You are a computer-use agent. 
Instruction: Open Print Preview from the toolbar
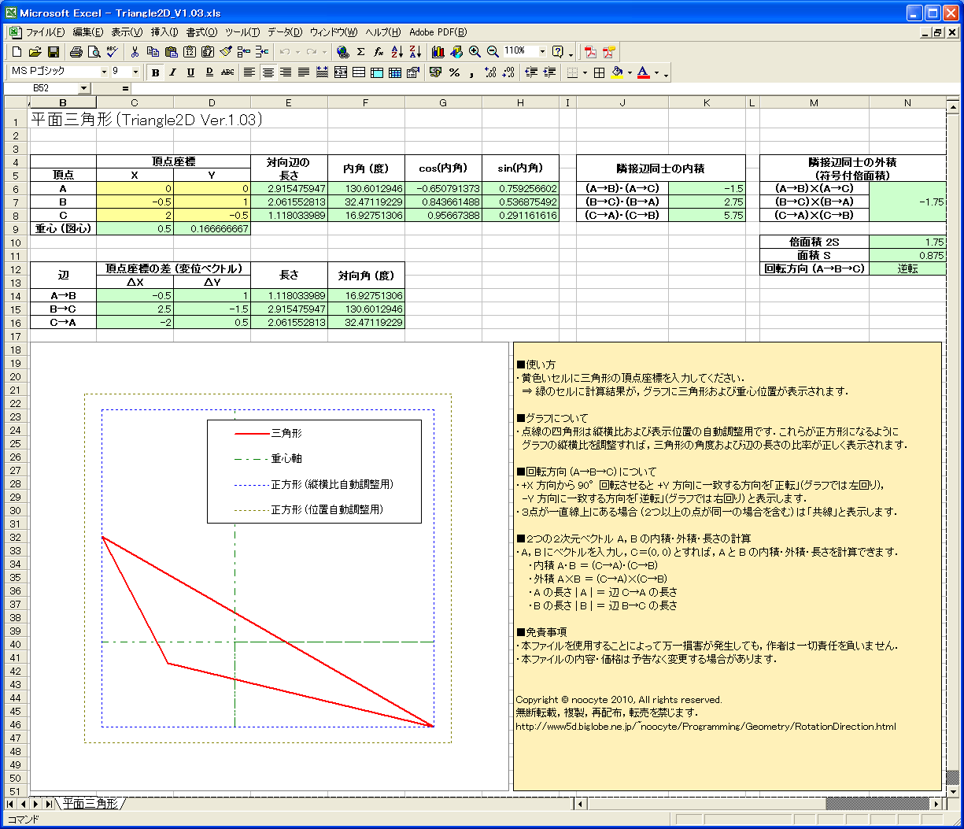click(94, 52)
